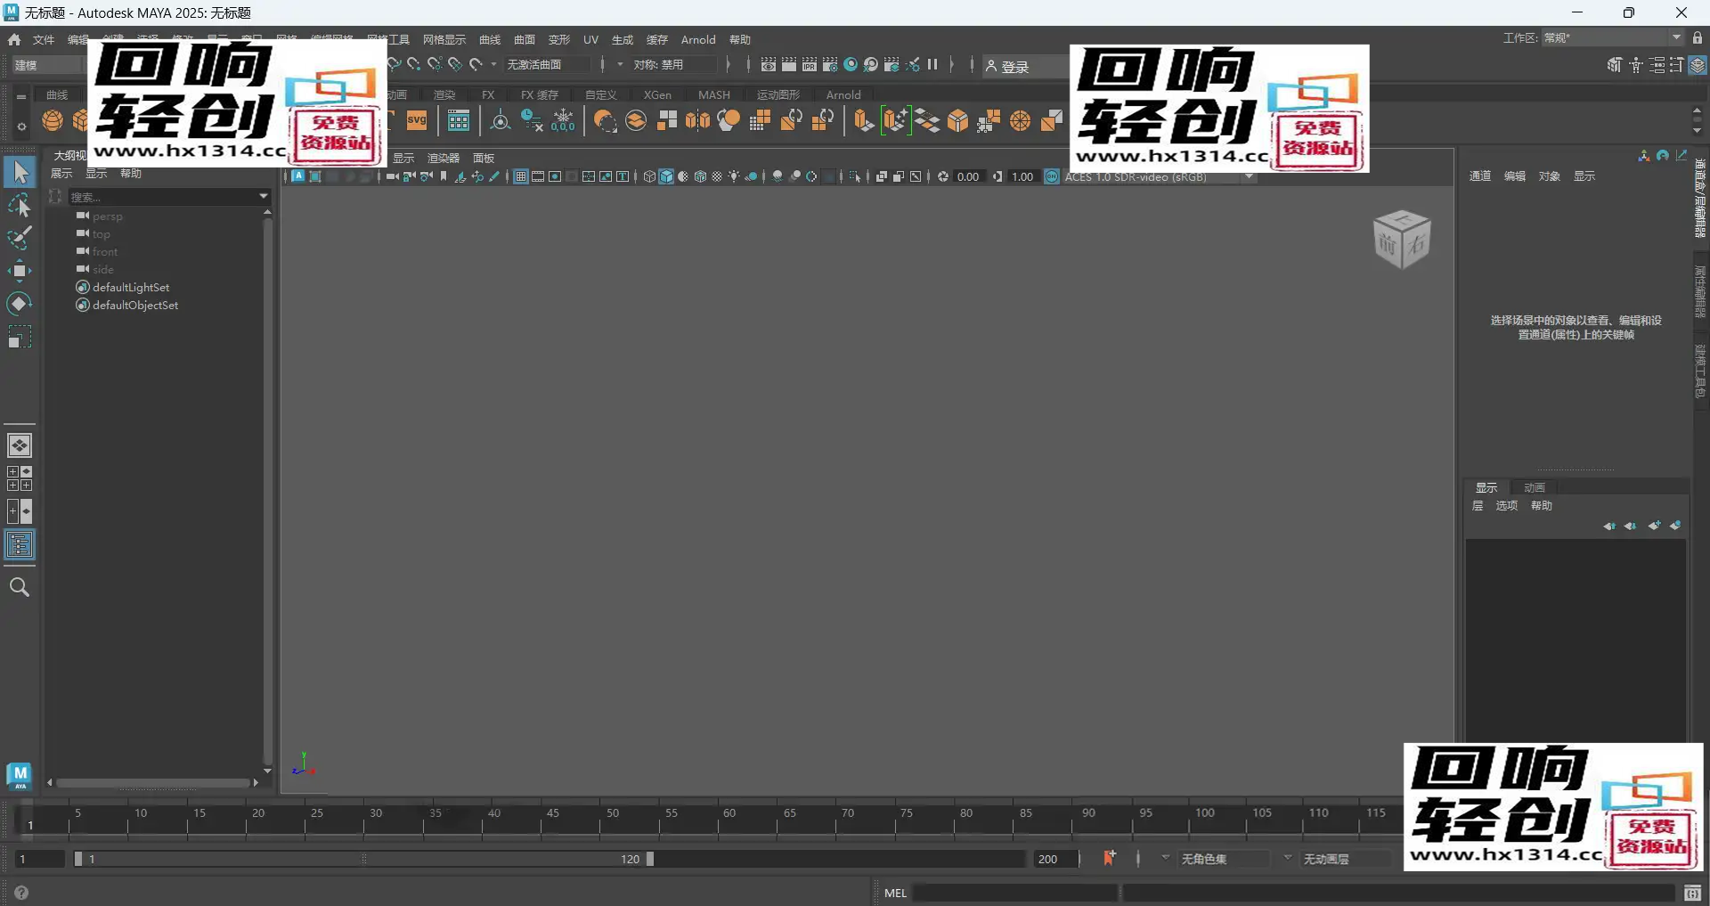This screenshot has height=906, width=1710.
Task: Toggle use all lights bulb icon
Action: point(734,176)
